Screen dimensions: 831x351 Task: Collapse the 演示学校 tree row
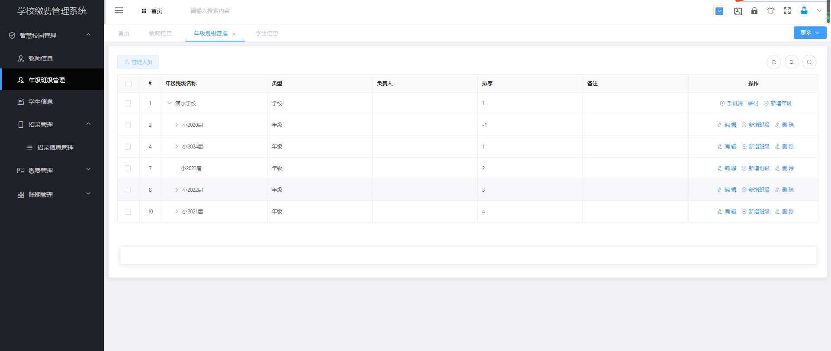(169, 103)
